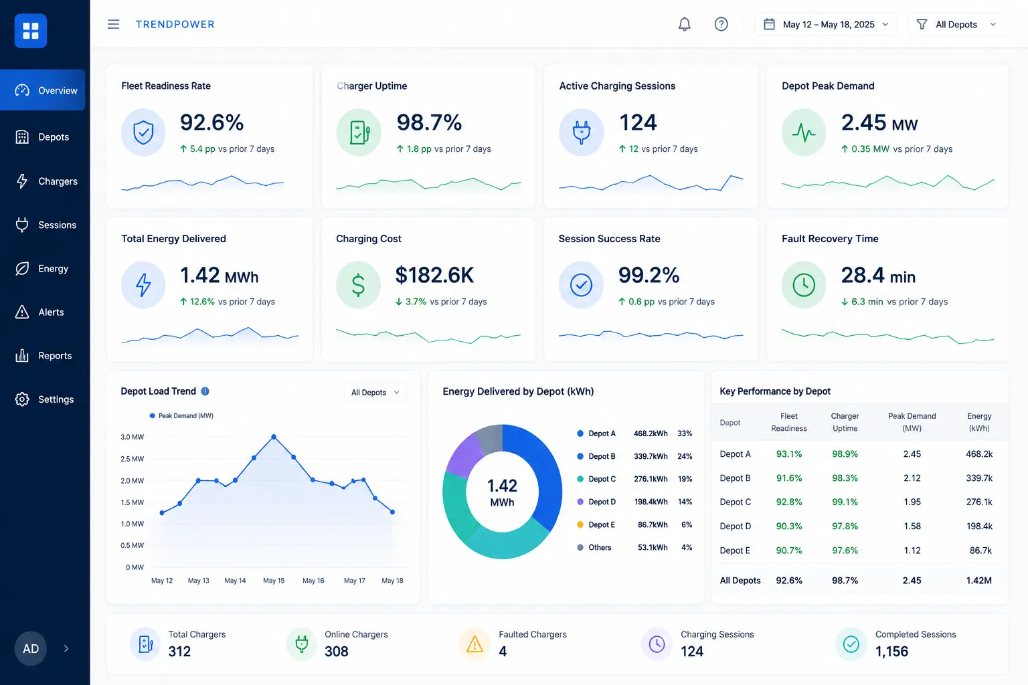
Task: Click the Online Chargers plug icon
Action: pyautogui.click(x=301, y=644)
